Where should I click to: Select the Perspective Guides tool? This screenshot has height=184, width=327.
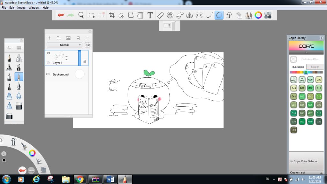tap(189, 15)
